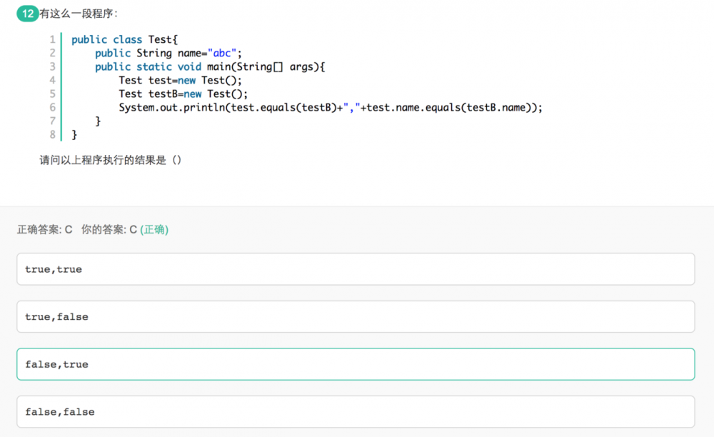This screenshot has height=437, width=714.
Task: Click the code line declaring String name
Action: coord(169,53)
